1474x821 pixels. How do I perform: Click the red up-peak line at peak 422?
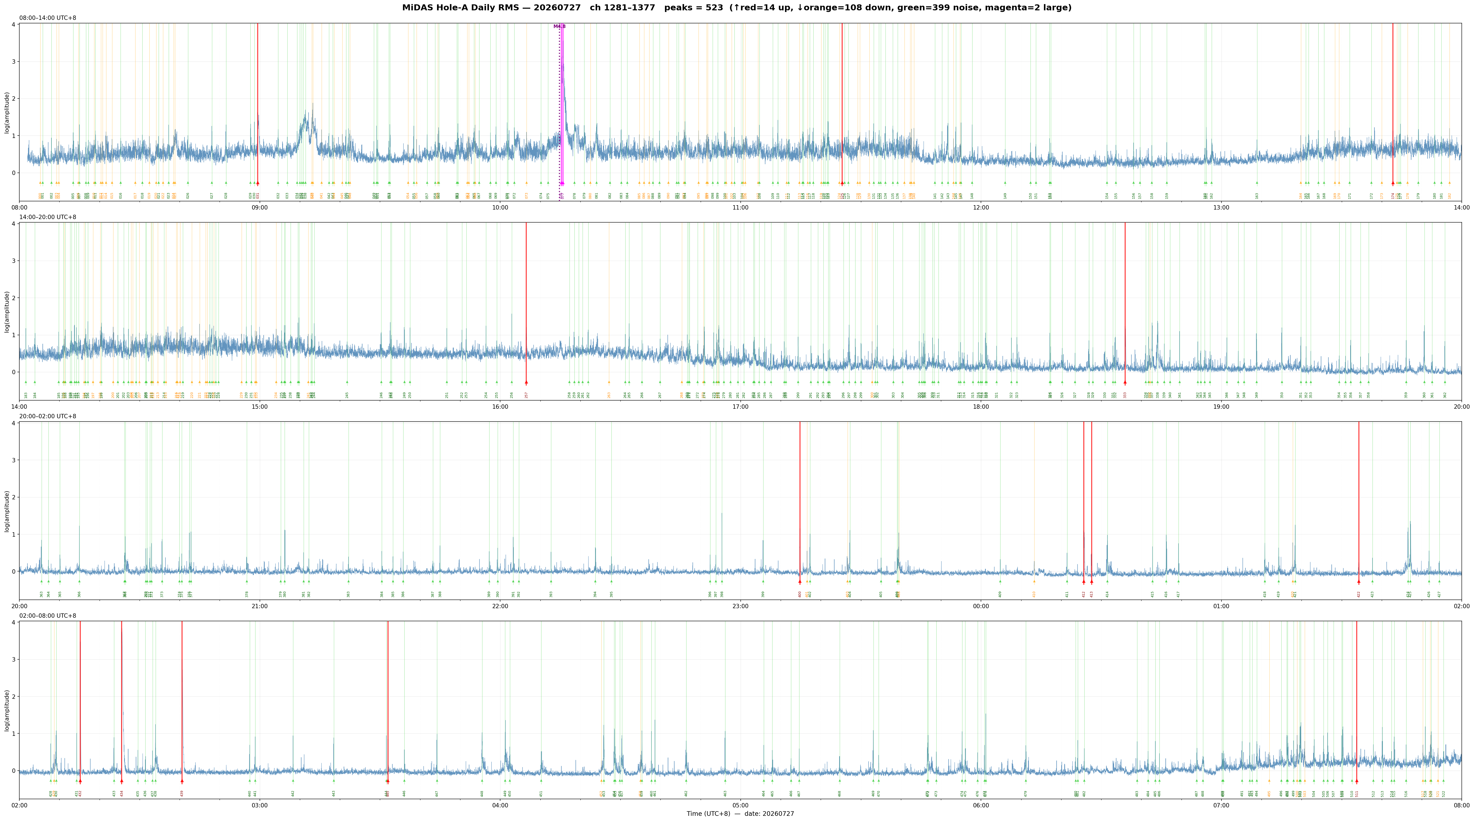pos(1358,502)
